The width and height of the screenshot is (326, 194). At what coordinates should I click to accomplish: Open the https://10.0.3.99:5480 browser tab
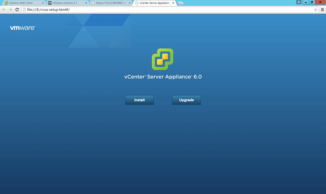[111, 3]
